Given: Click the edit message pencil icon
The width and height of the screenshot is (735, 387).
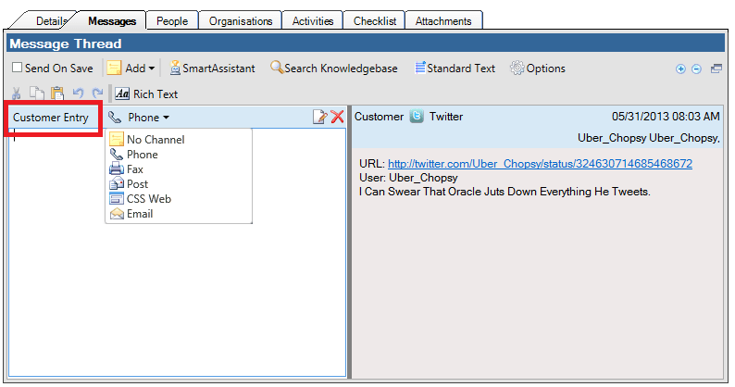Looking at the screenshot, I should 319,117.
